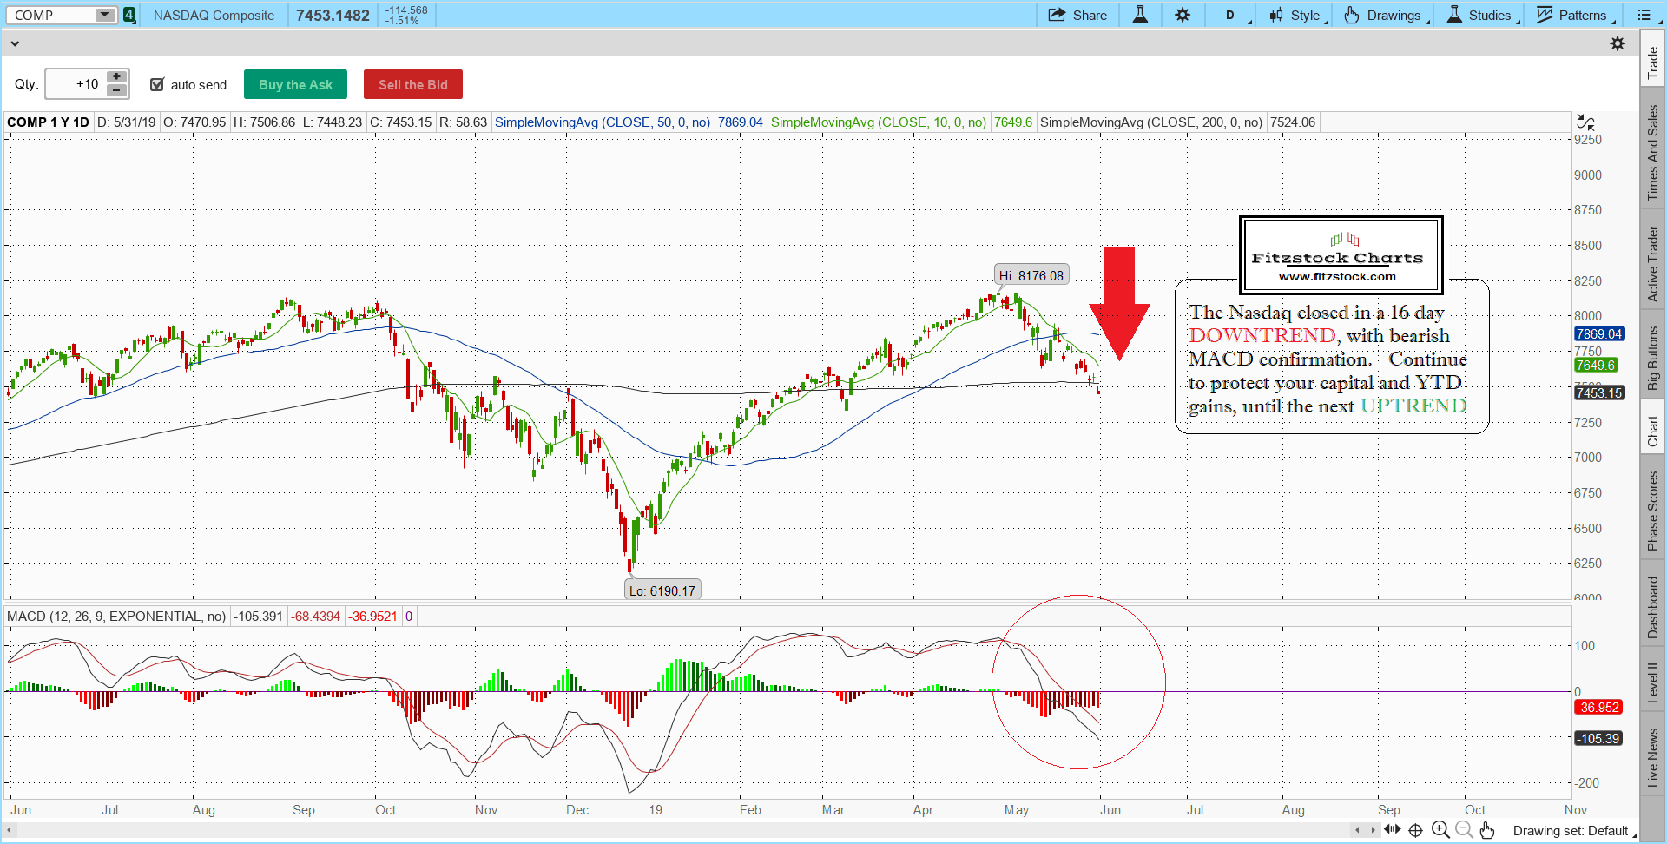Select the crosshair pointer tool icon
This screenshot has height=844, width=1667.
click(1415, 830)
